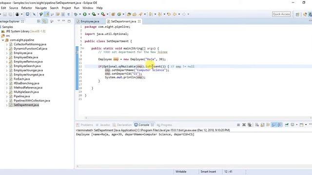Click the Open Task folder icon
Screen dimensions: 312x175
click(x=135, y=14)
